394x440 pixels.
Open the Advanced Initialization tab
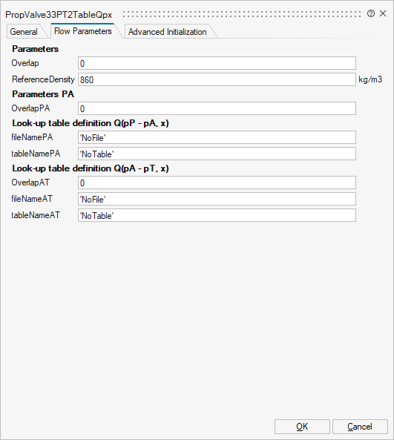click(x=168, y=32)
